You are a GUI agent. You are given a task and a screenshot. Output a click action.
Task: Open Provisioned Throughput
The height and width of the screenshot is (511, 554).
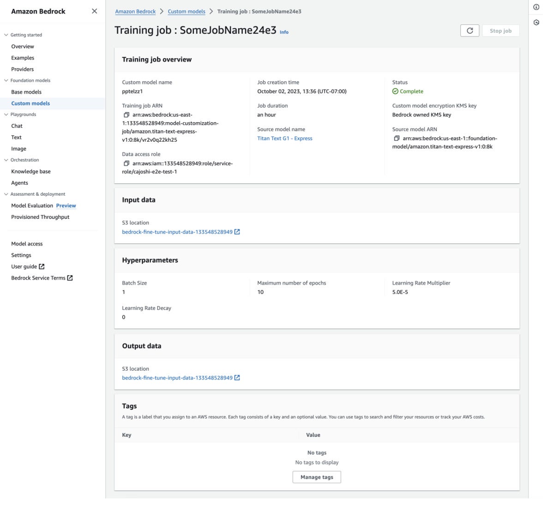[x=40, y=217]
